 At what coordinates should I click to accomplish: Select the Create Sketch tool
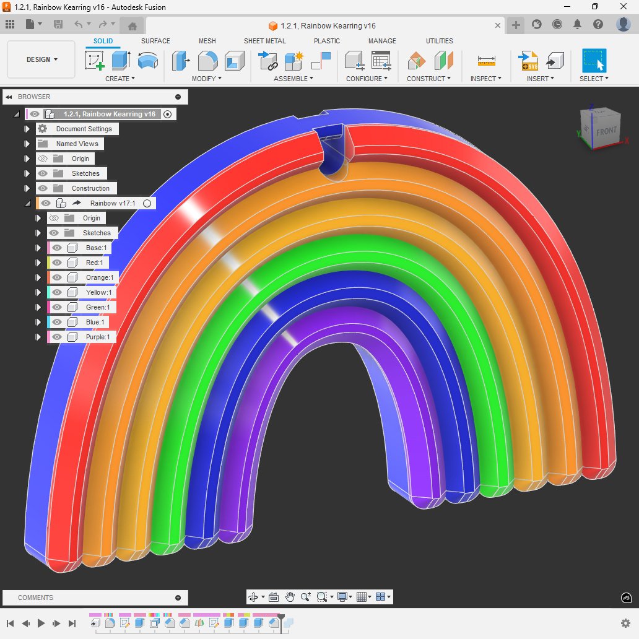(x=95, y=61)
